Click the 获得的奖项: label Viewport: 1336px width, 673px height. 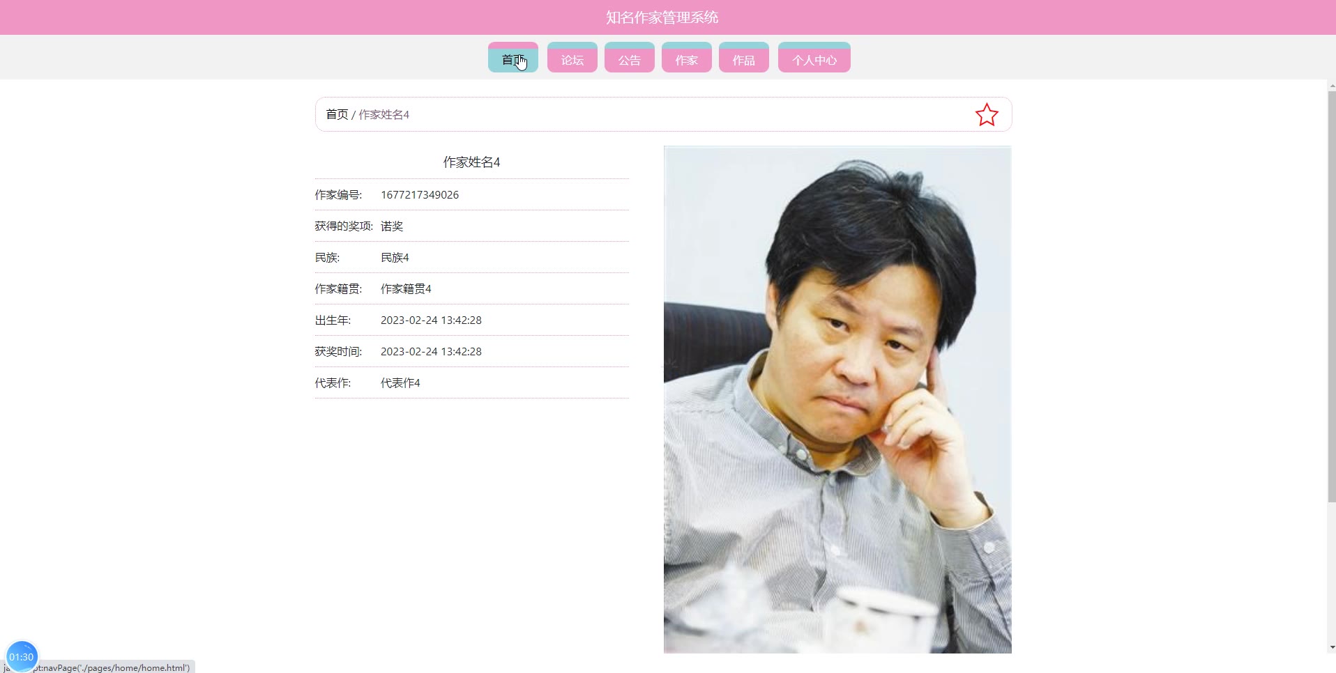[344, 226]
